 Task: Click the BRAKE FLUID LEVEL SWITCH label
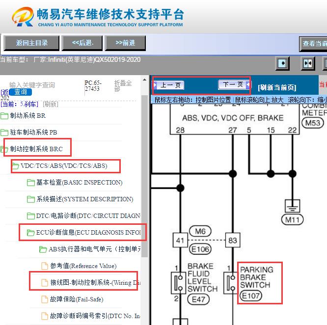coord(202,277)
